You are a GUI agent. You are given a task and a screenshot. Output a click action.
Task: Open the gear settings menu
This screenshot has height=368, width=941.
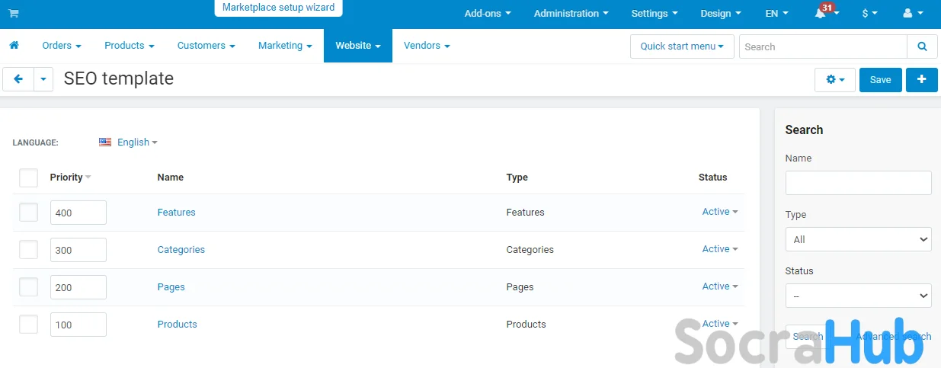click(x=835, y=80)
